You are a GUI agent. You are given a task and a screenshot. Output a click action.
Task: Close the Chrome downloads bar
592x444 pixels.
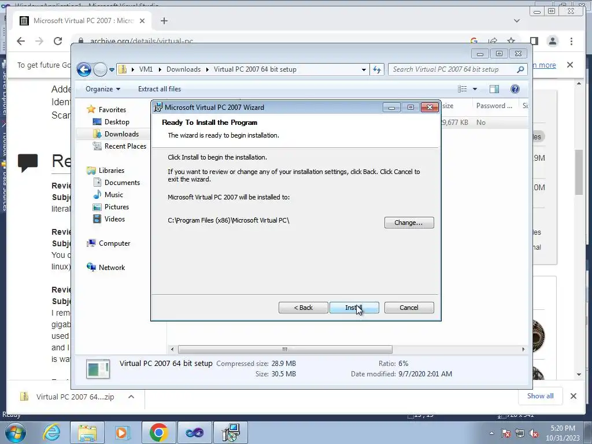click(x=573, y=396)
